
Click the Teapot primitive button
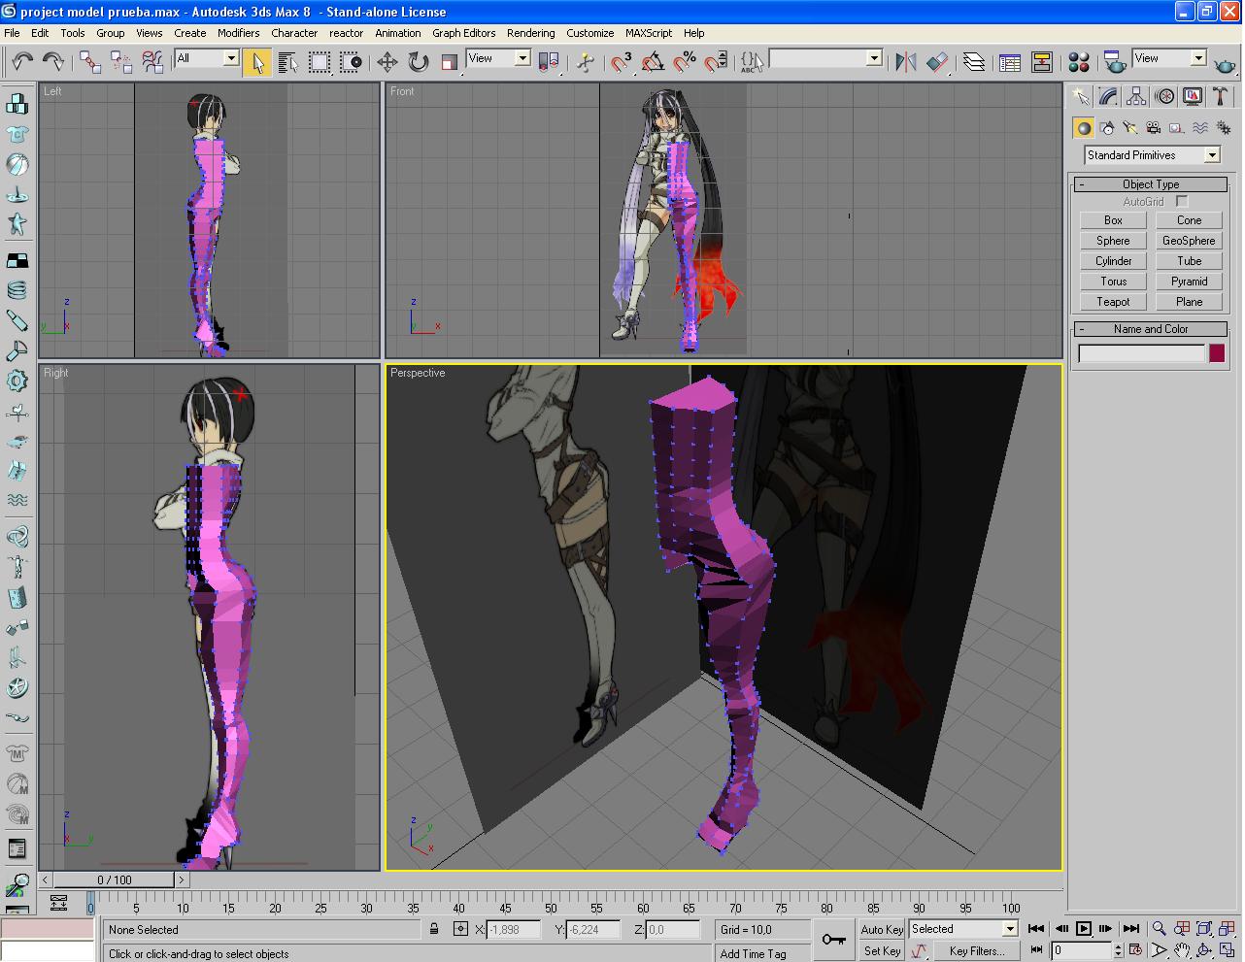[1113, 302]
